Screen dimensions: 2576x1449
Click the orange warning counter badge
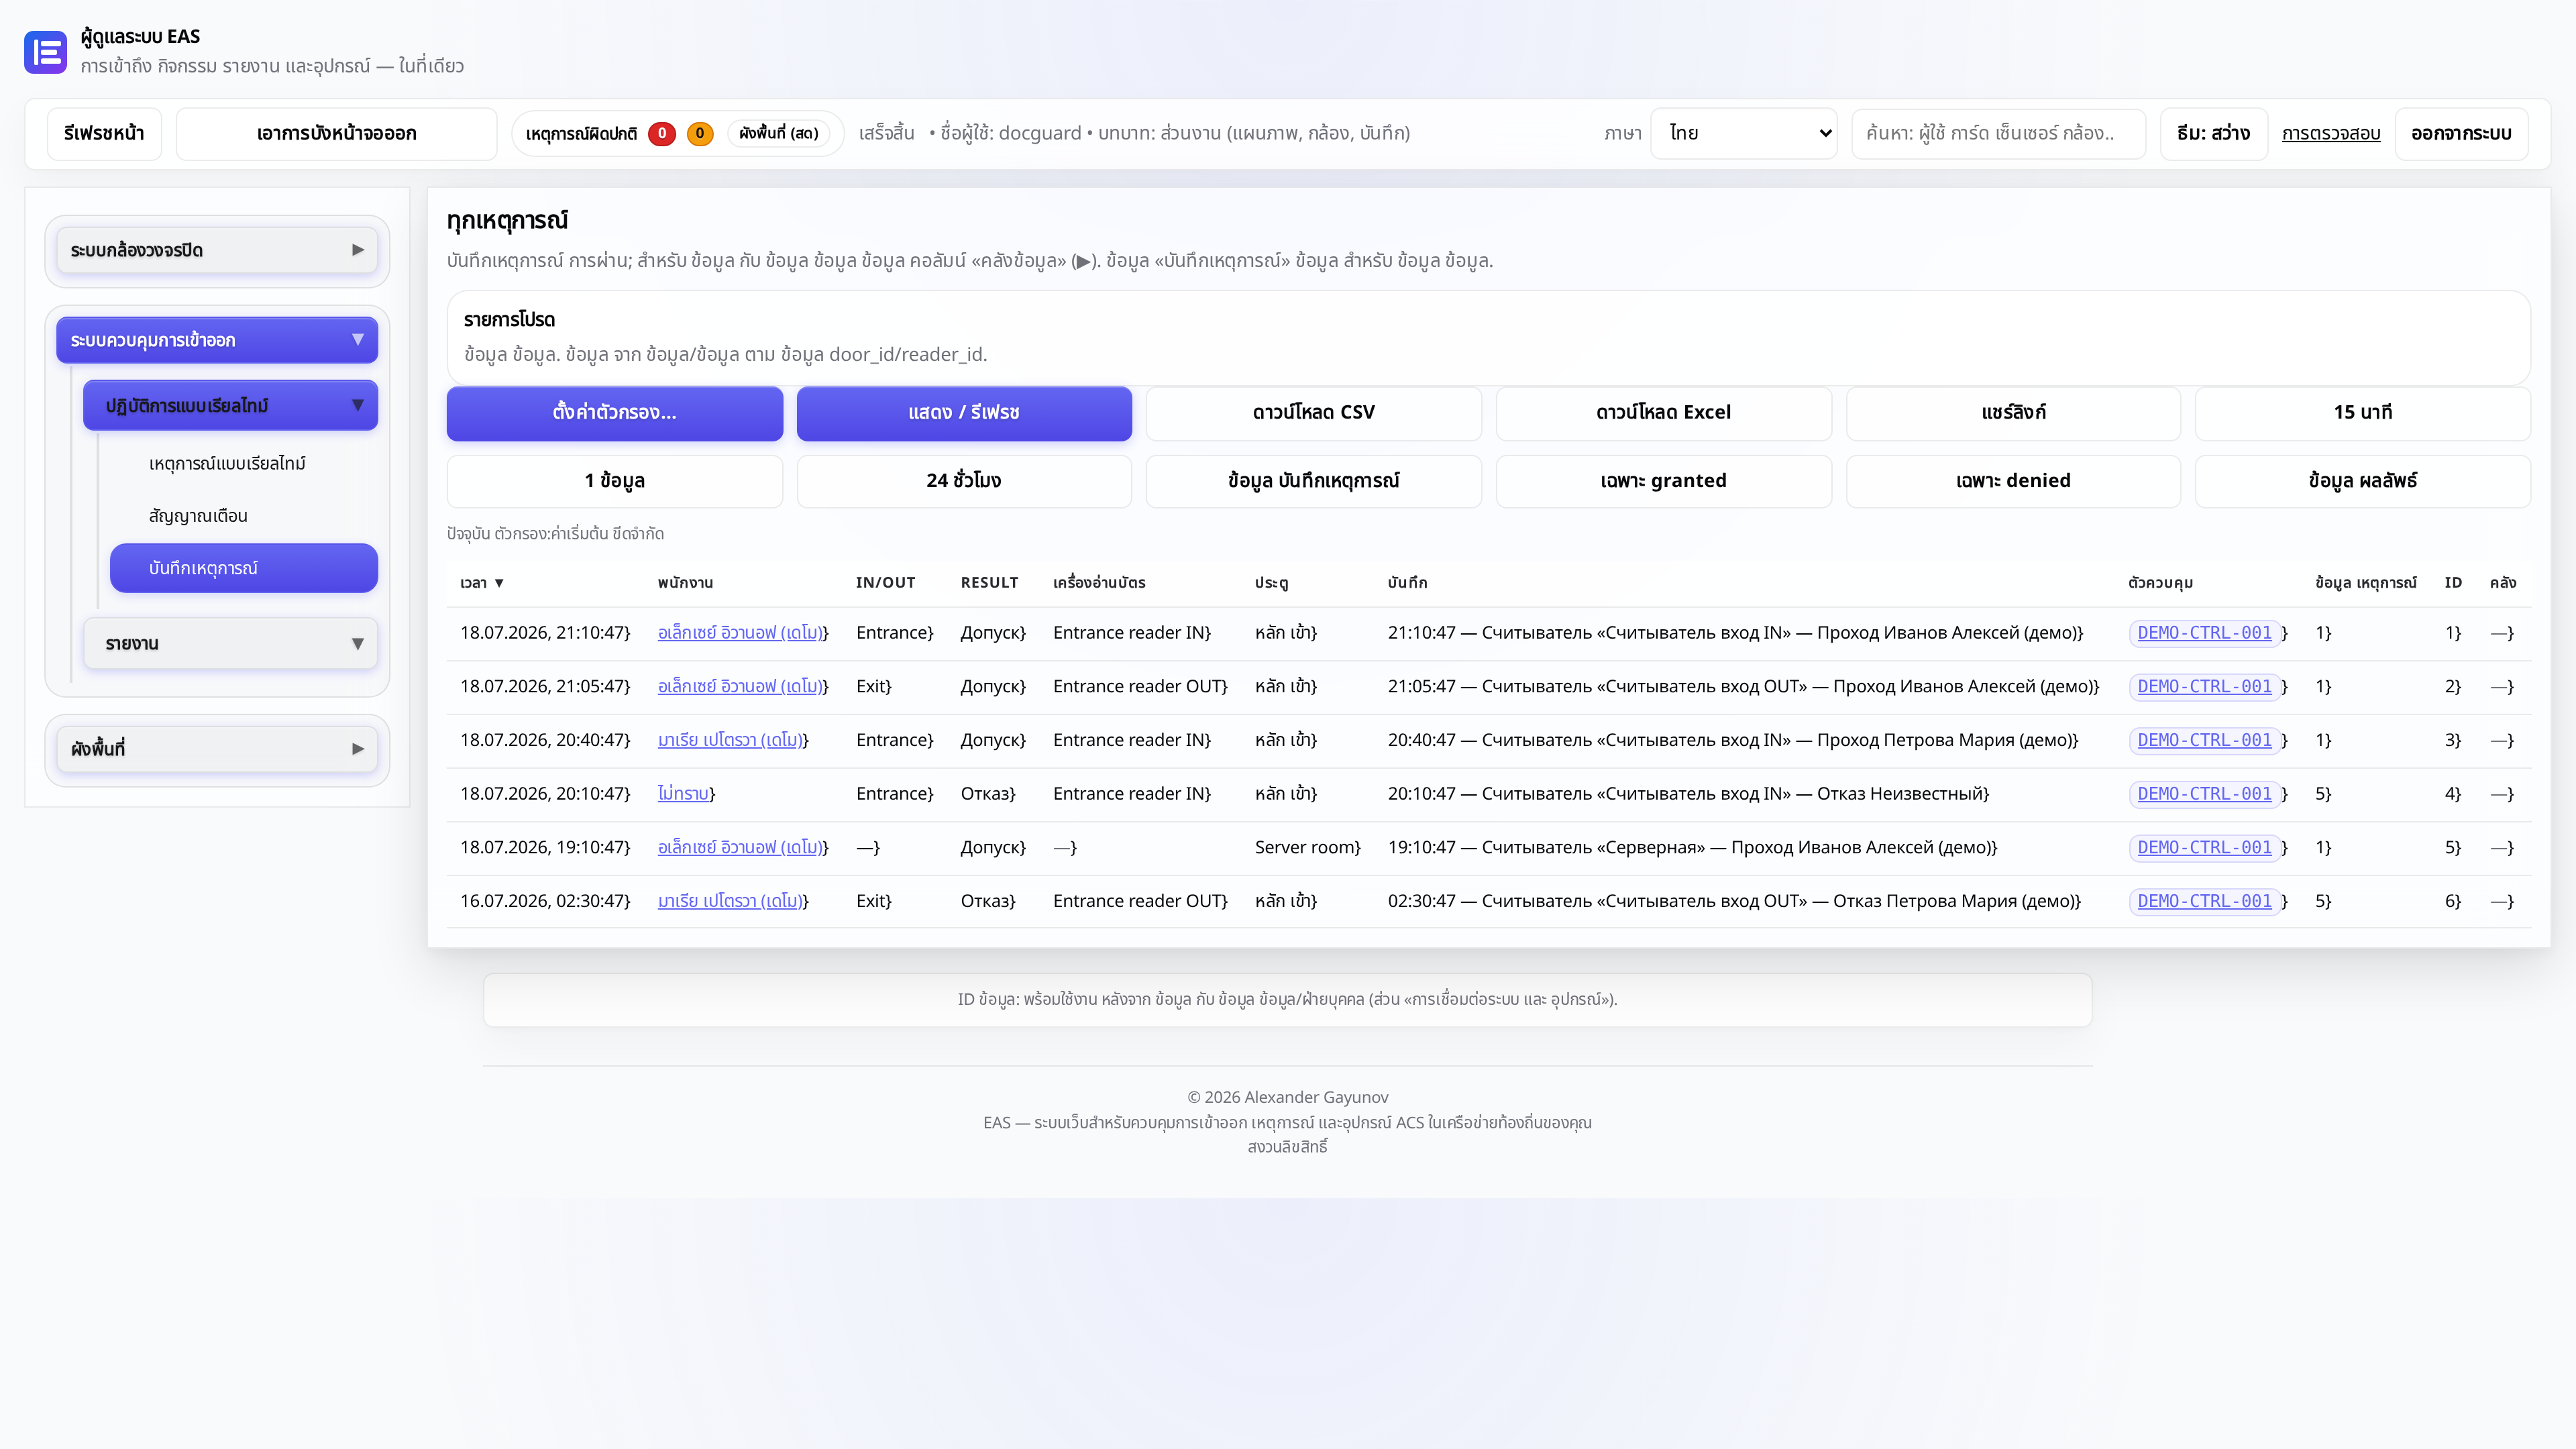(x=700, y=133)
